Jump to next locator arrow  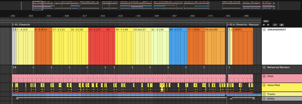click(x=268, y=25)
